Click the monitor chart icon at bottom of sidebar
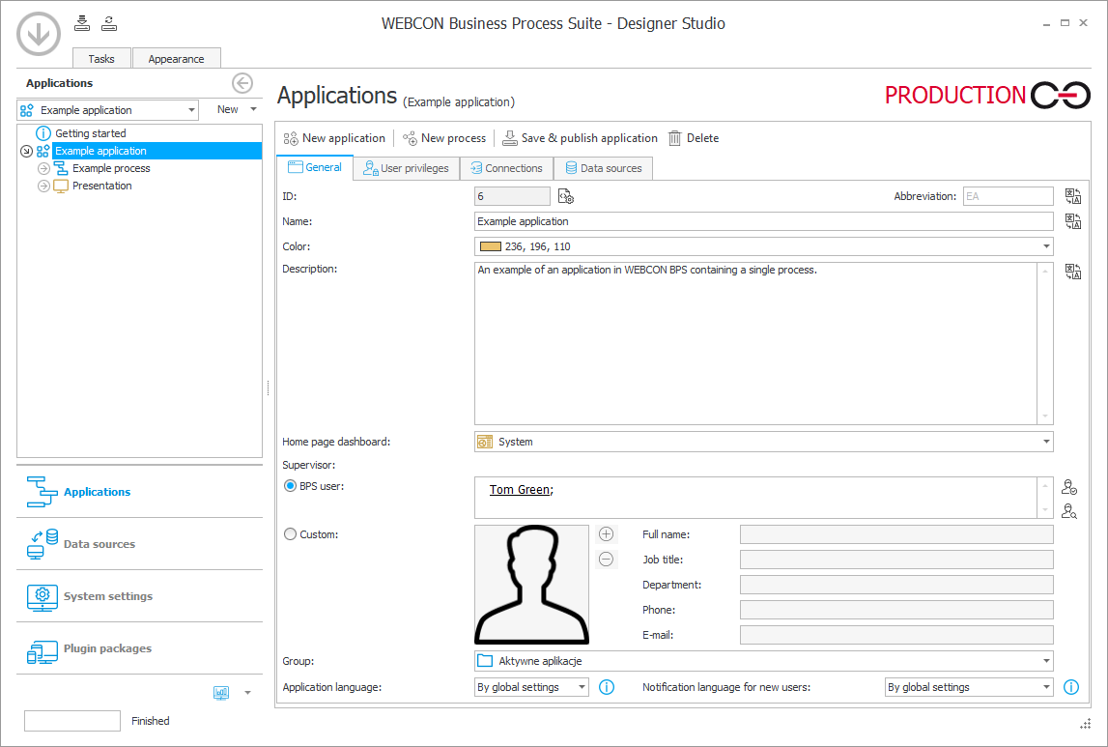The height and width of the screenshot is (747, 1108). tap(221, 693)
